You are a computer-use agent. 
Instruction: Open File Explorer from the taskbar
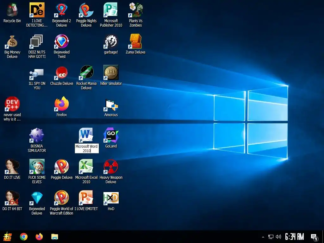[x=54, y=237]
